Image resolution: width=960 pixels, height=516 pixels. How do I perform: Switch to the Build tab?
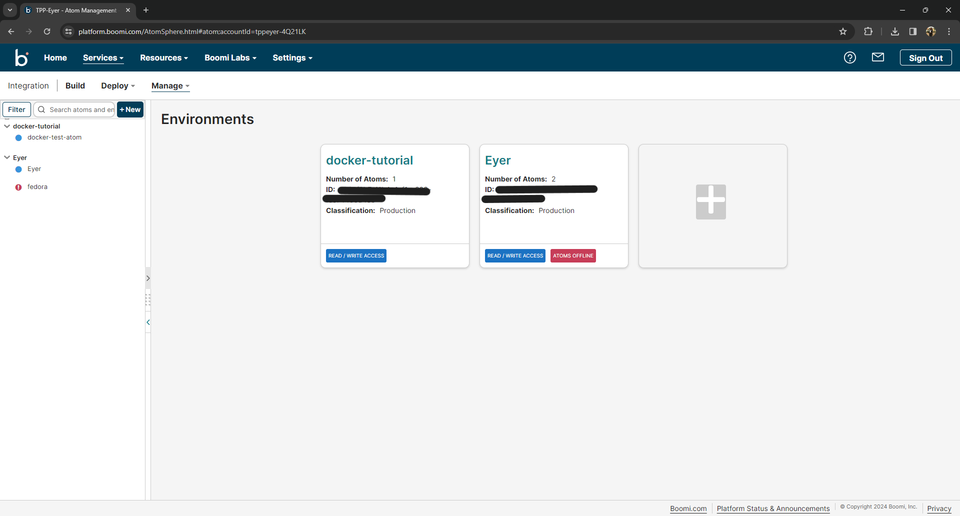[75, 85]
